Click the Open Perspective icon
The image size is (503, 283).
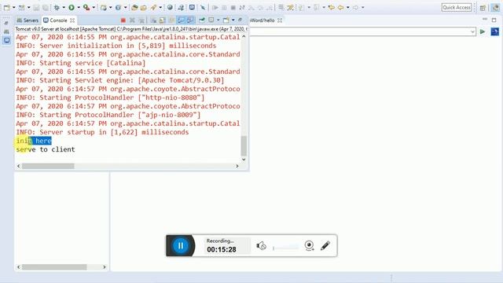(483, 8)
